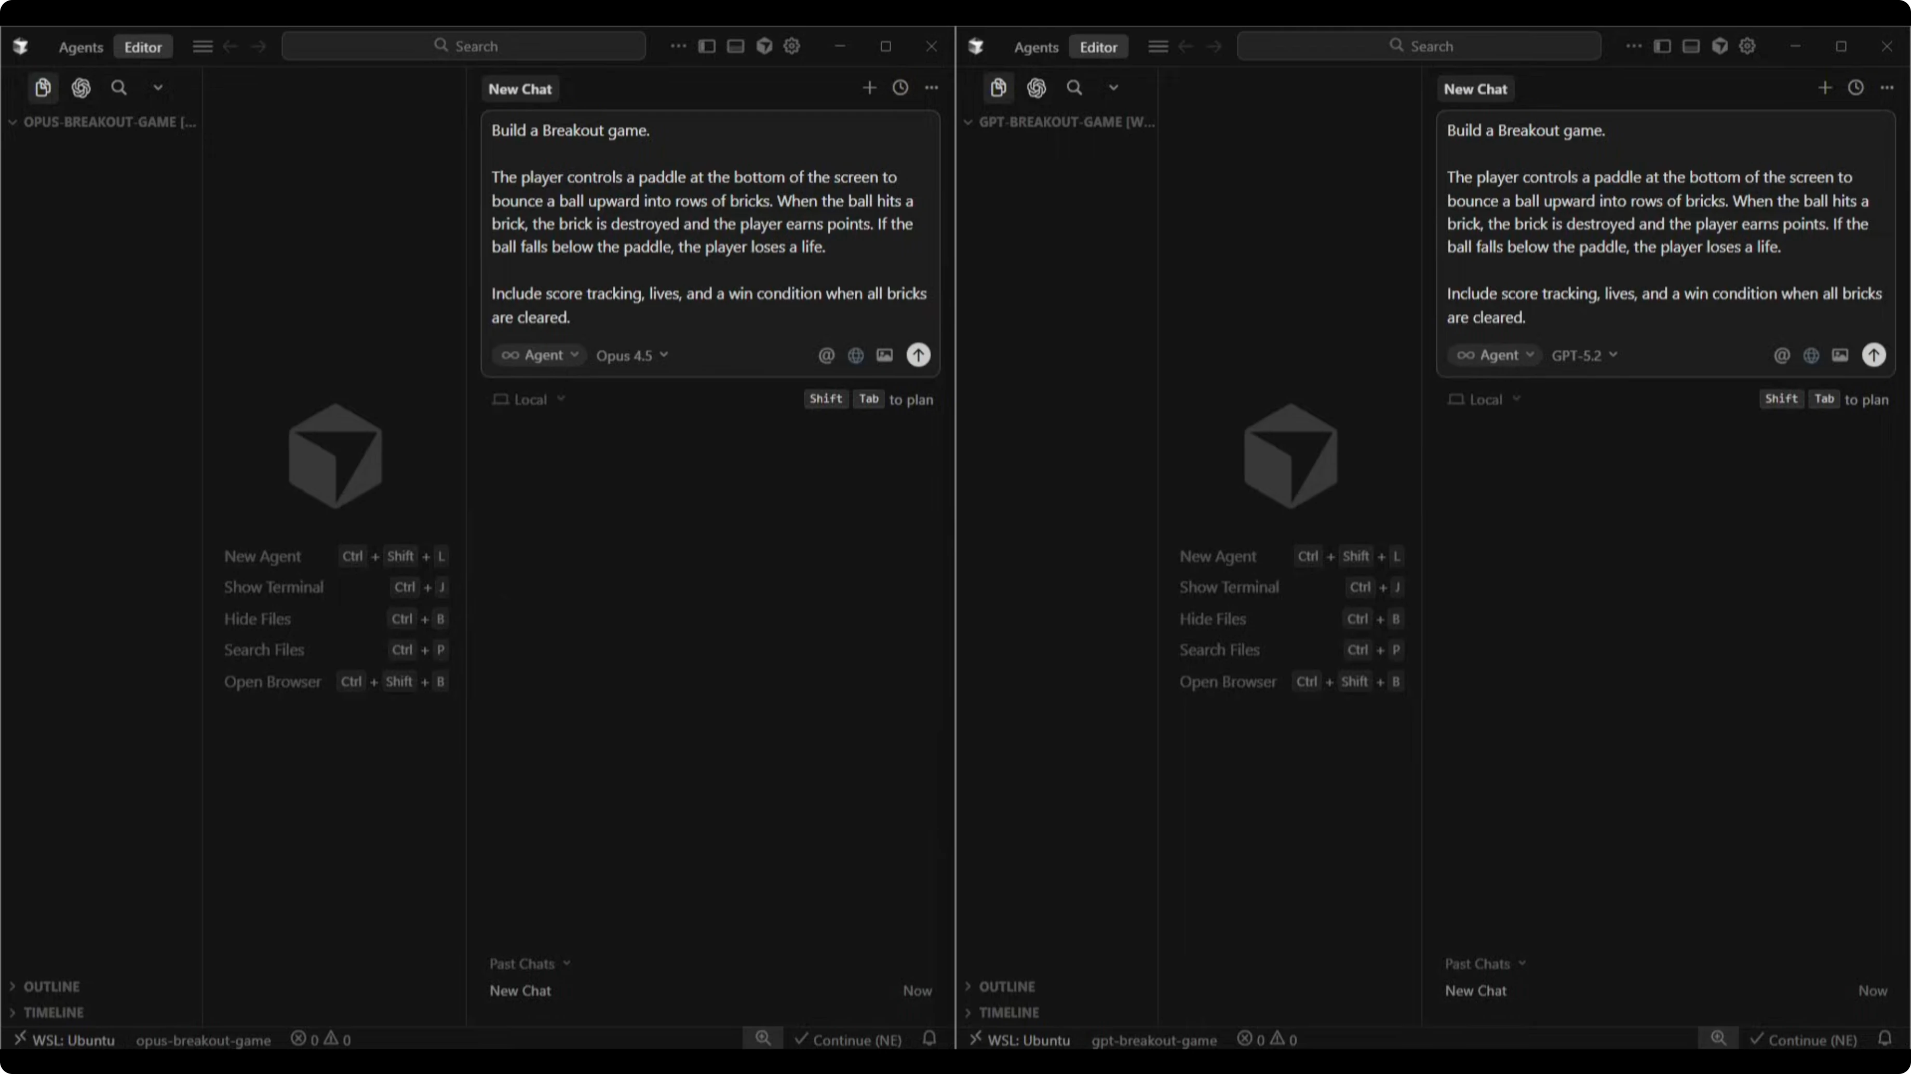Click the Search field in the left title bar
Screen dimensions: 1911x1074
464,46
